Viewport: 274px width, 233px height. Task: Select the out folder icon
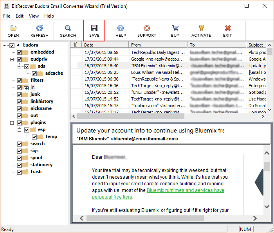point(25,116)
